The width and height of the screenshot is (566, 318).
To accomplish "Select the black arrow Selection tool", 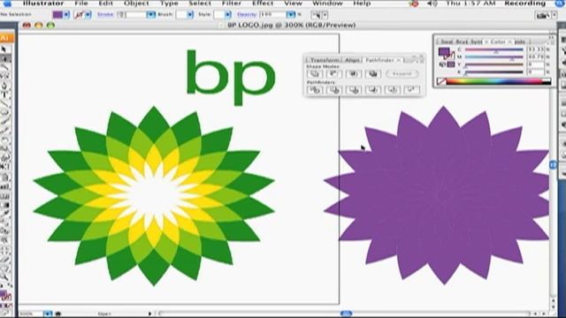I will click(x=4, y=49).
